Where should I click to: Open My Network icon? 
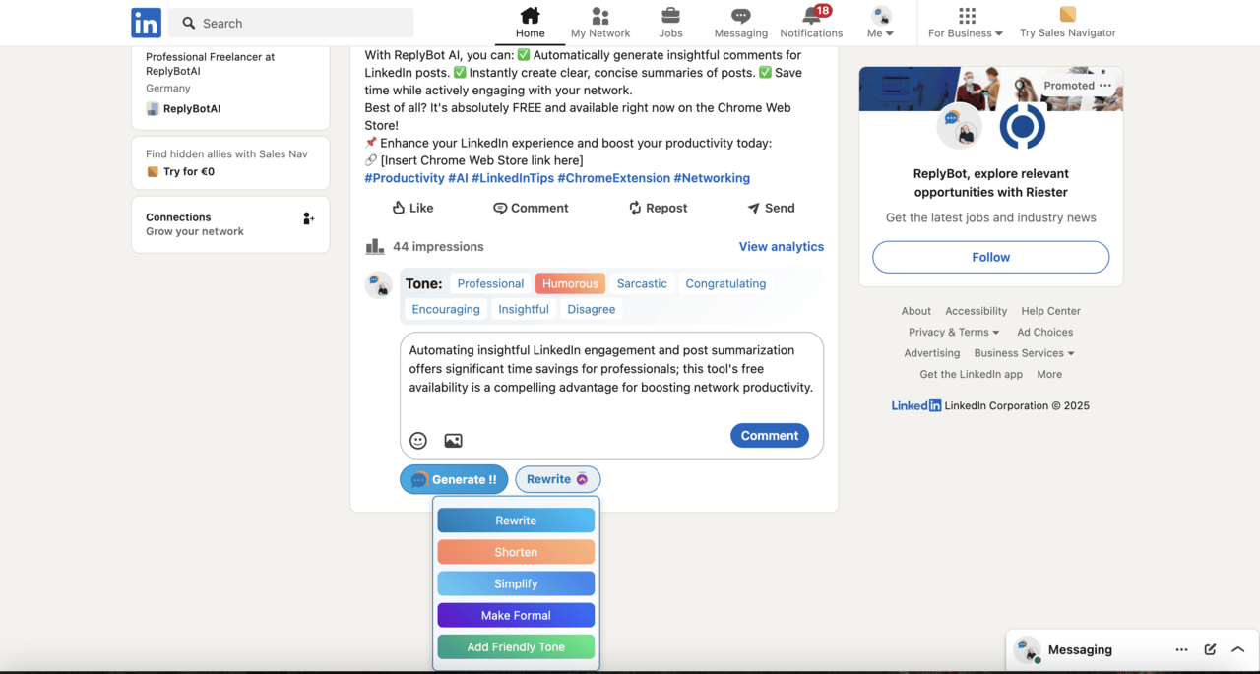(600, 15)
